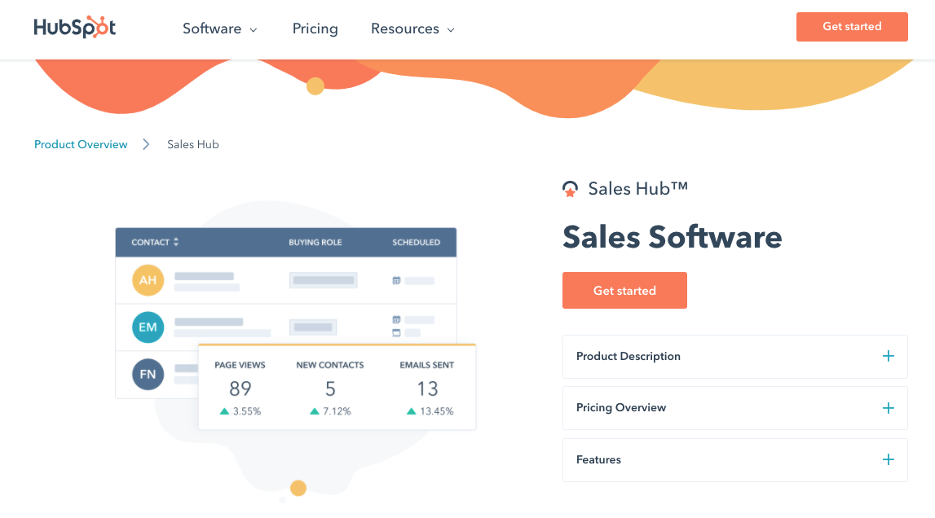Follow the Product Overview breadcrumb link
The image size is (935, 518).
tap(81, 144)
